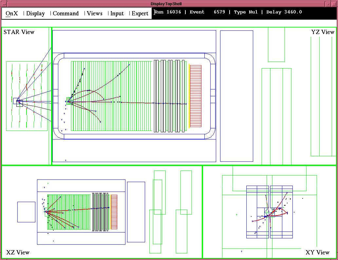Click the tall blue rectangle right of YZ detector
This screenshot has height=260, width=338.
click(x=236, y=96)
